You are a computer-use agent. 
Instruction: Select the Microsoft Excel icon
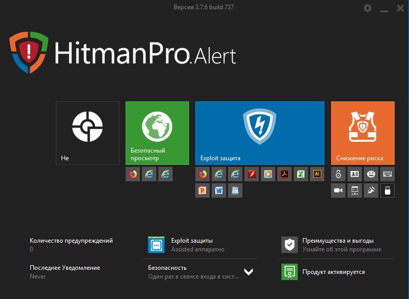coord(301,174)
